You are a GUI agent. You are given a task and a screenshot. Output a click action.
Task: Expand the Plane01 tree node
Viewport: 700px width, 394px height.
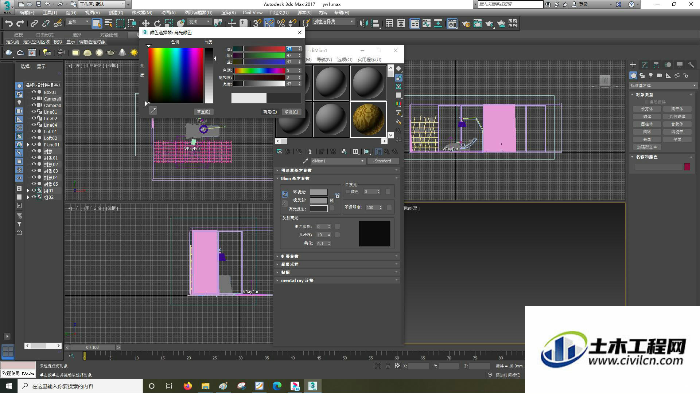click(28, 145)
